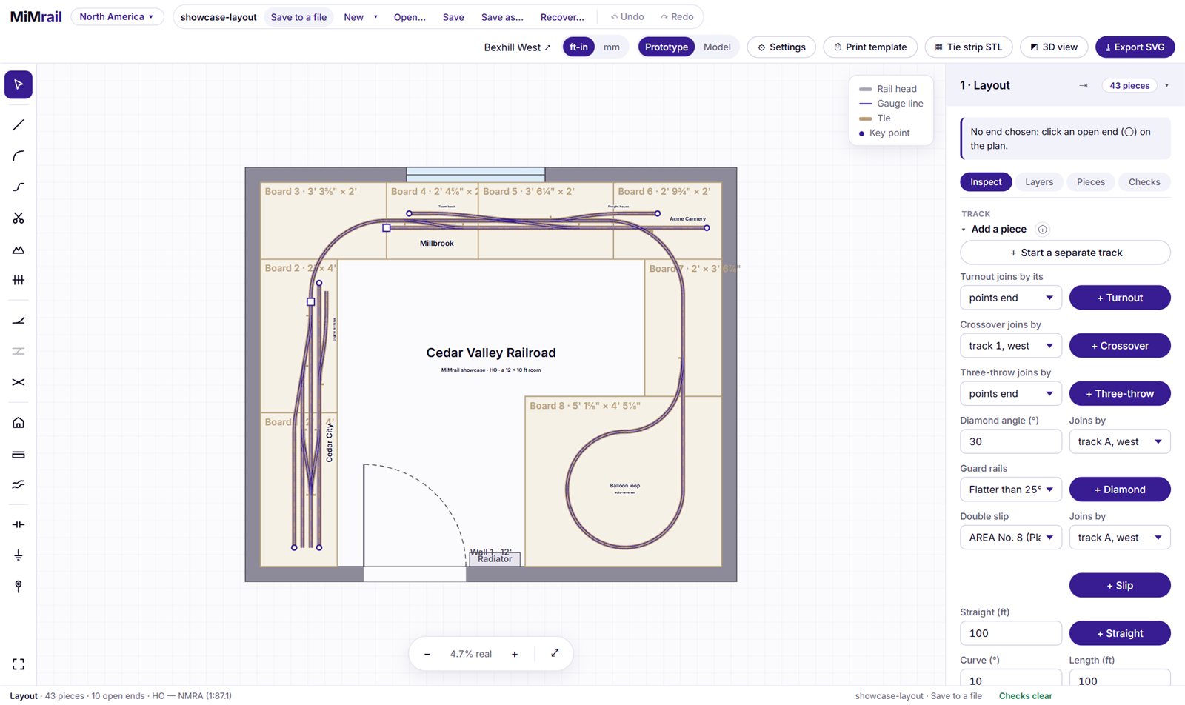Switch to the Layers tab
The image size is (1185, 705).
(x=1039, y=182)
